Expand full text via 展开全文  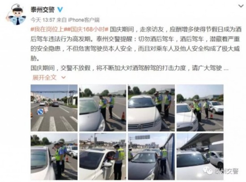coord(44,78)
